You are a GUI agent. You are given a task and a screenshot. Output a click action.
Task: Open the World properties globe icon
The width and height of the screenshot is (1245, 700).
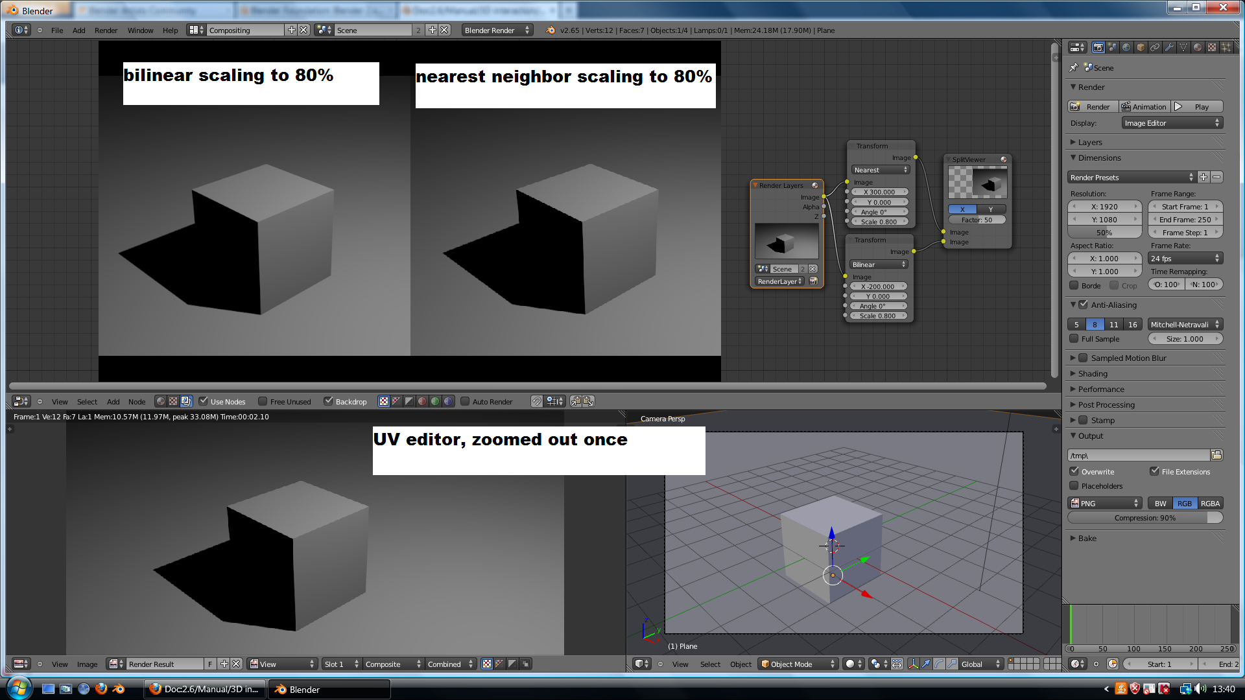pyautogui.click(x=1126, y=47)
